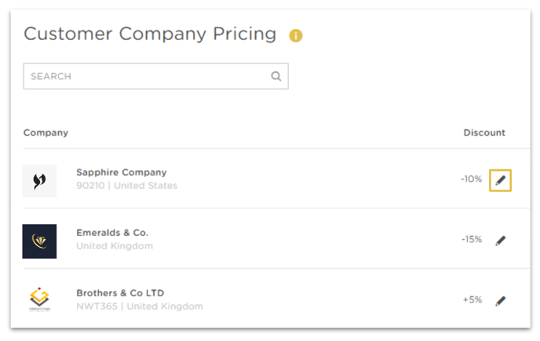Click the -10% discount value
The width and height of the screenshot is (540, 341).
click(x=471, y=179)
